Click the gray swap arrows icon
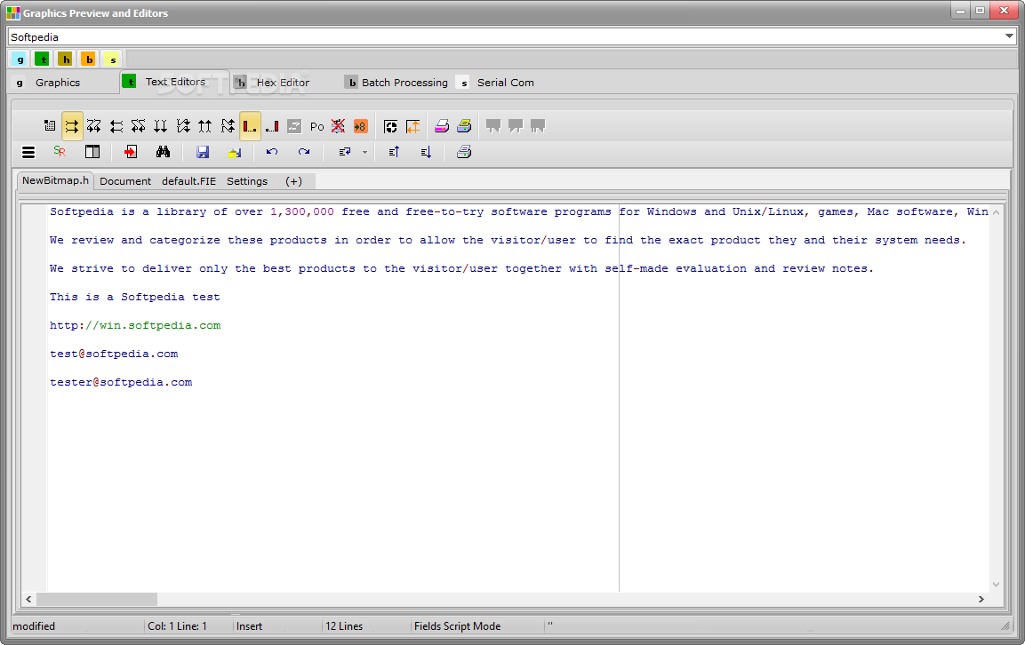 tap(295, 126)
